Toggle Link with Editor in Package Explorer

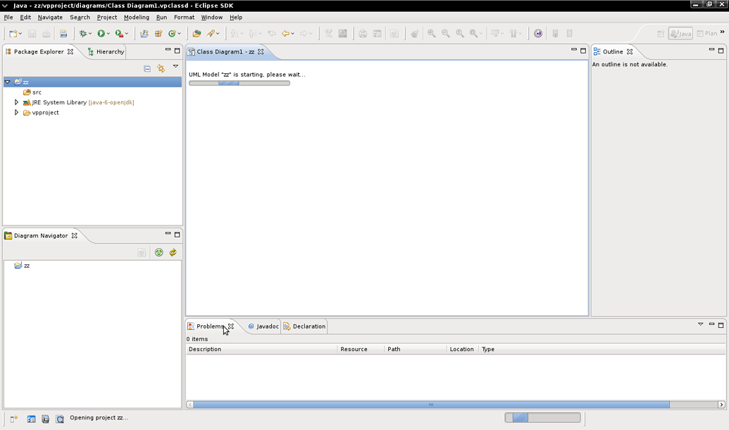click(x=161, y=66)
